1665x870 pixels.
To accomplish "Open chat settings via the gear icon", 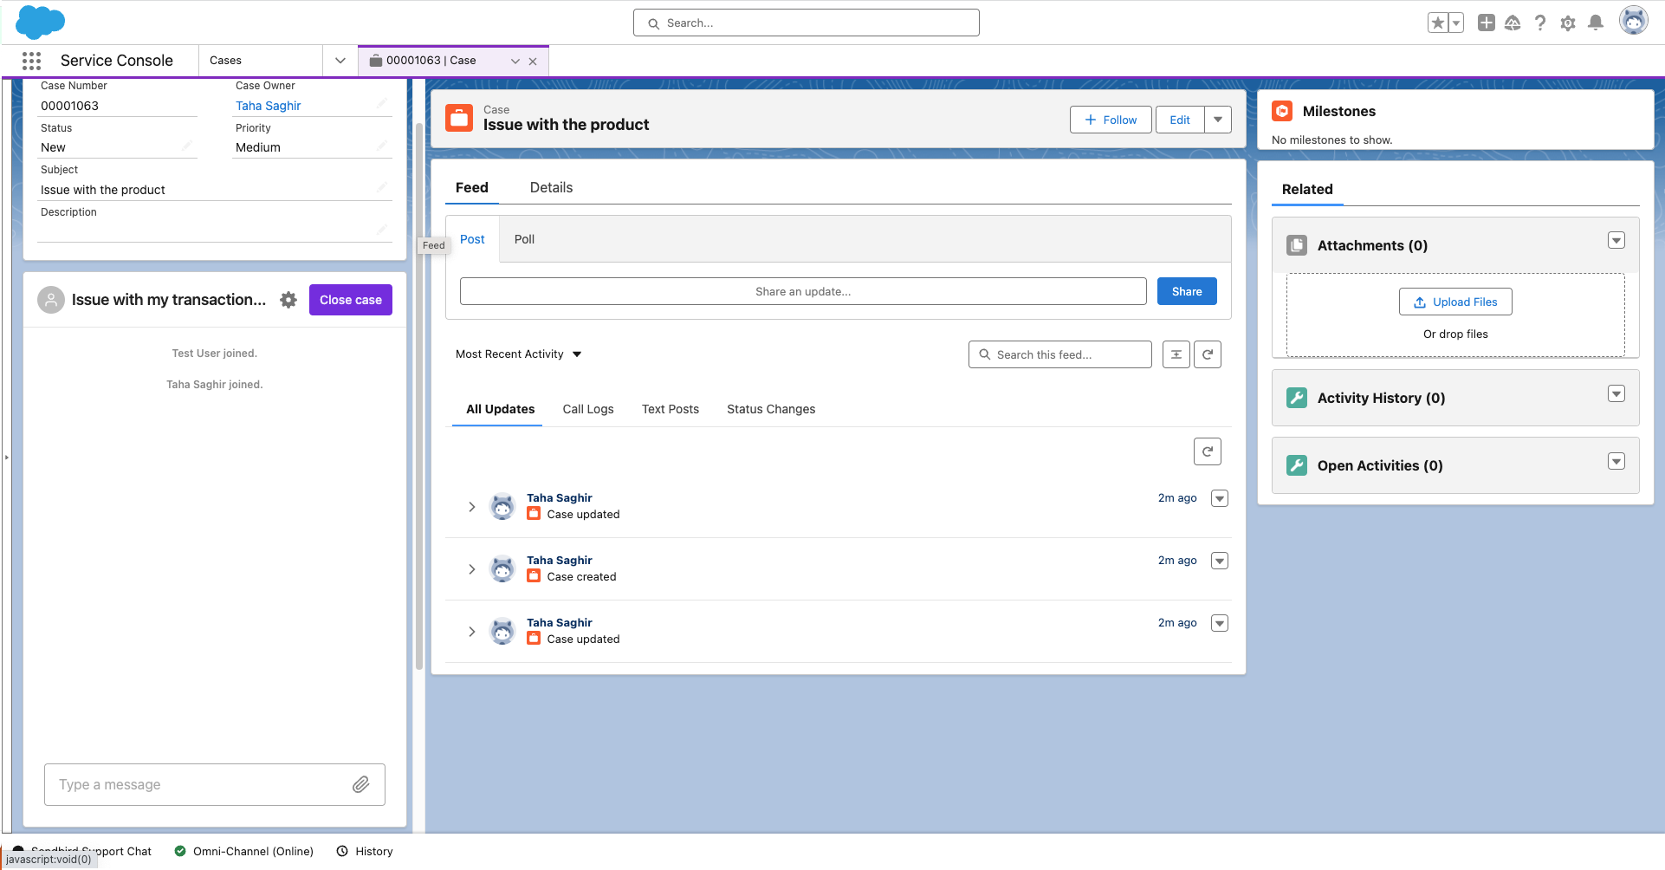I will (288, 299).
